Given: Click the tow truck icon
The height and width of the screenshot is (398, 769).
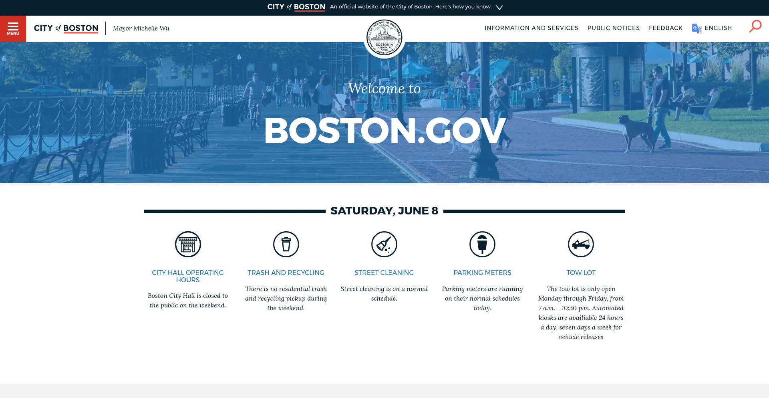Looking at the screenshot, I should (581, 244).
